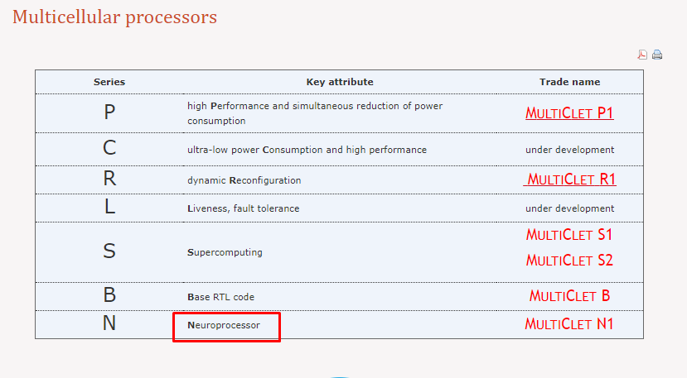Click the Series column header
The width and height of the screenshot is (687, 378).
point(109,82)
